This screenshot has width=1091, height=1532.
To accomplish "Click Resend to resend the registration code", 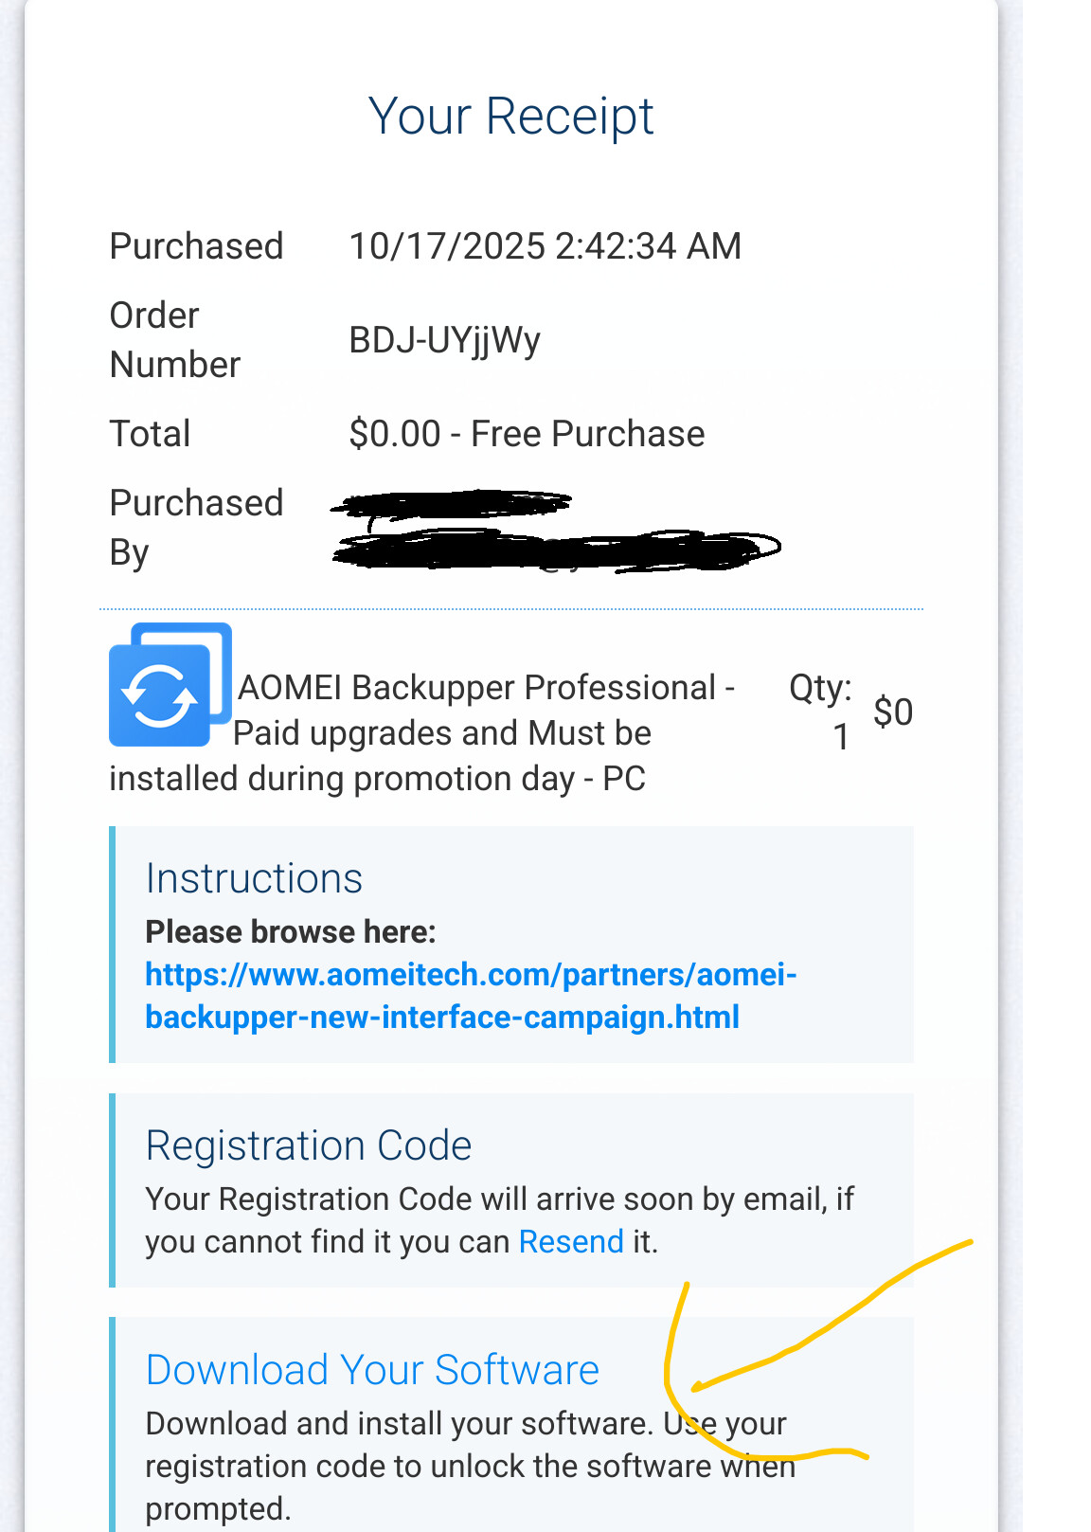I will click(571, 1241).
